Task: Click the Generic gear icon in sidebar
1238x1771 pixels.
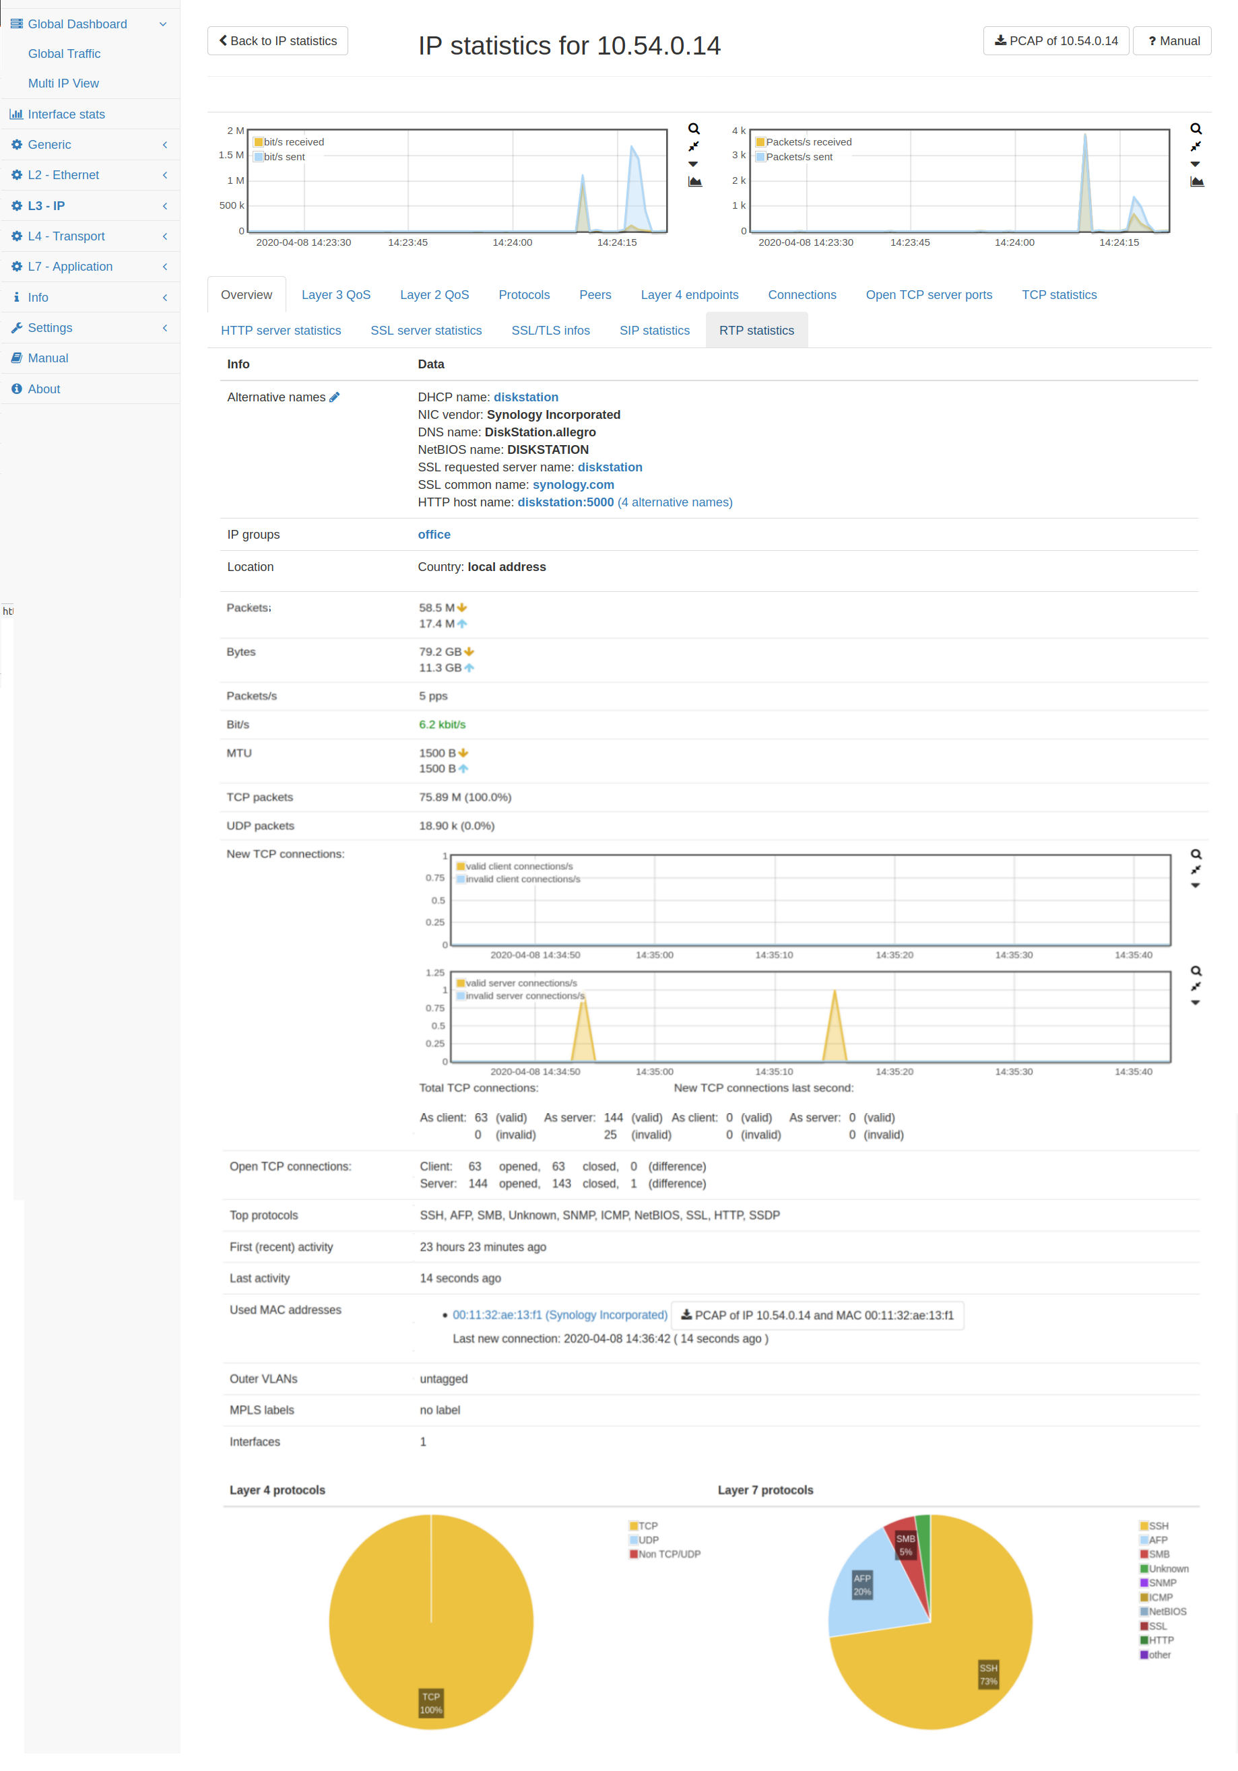Action: (17, 145)
